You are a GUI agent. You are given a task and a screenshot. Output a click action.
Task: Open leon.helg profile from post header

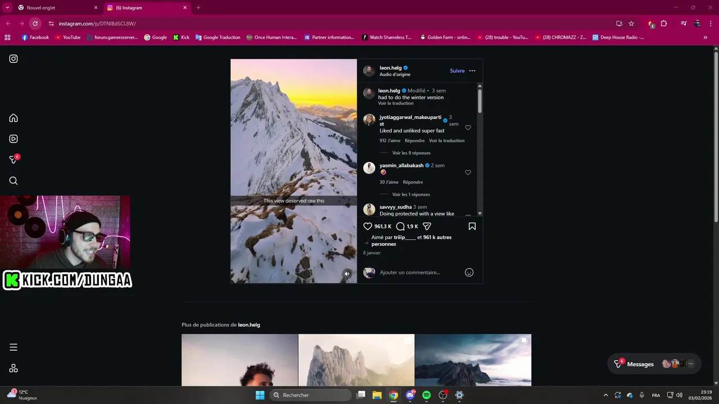click(x=390, y=68)
